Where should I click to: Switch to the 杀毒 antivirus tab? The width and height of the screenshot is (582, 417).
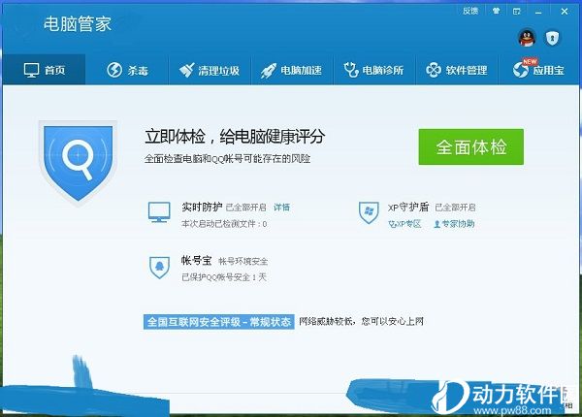pyautogui.click(x=127, y=70)
